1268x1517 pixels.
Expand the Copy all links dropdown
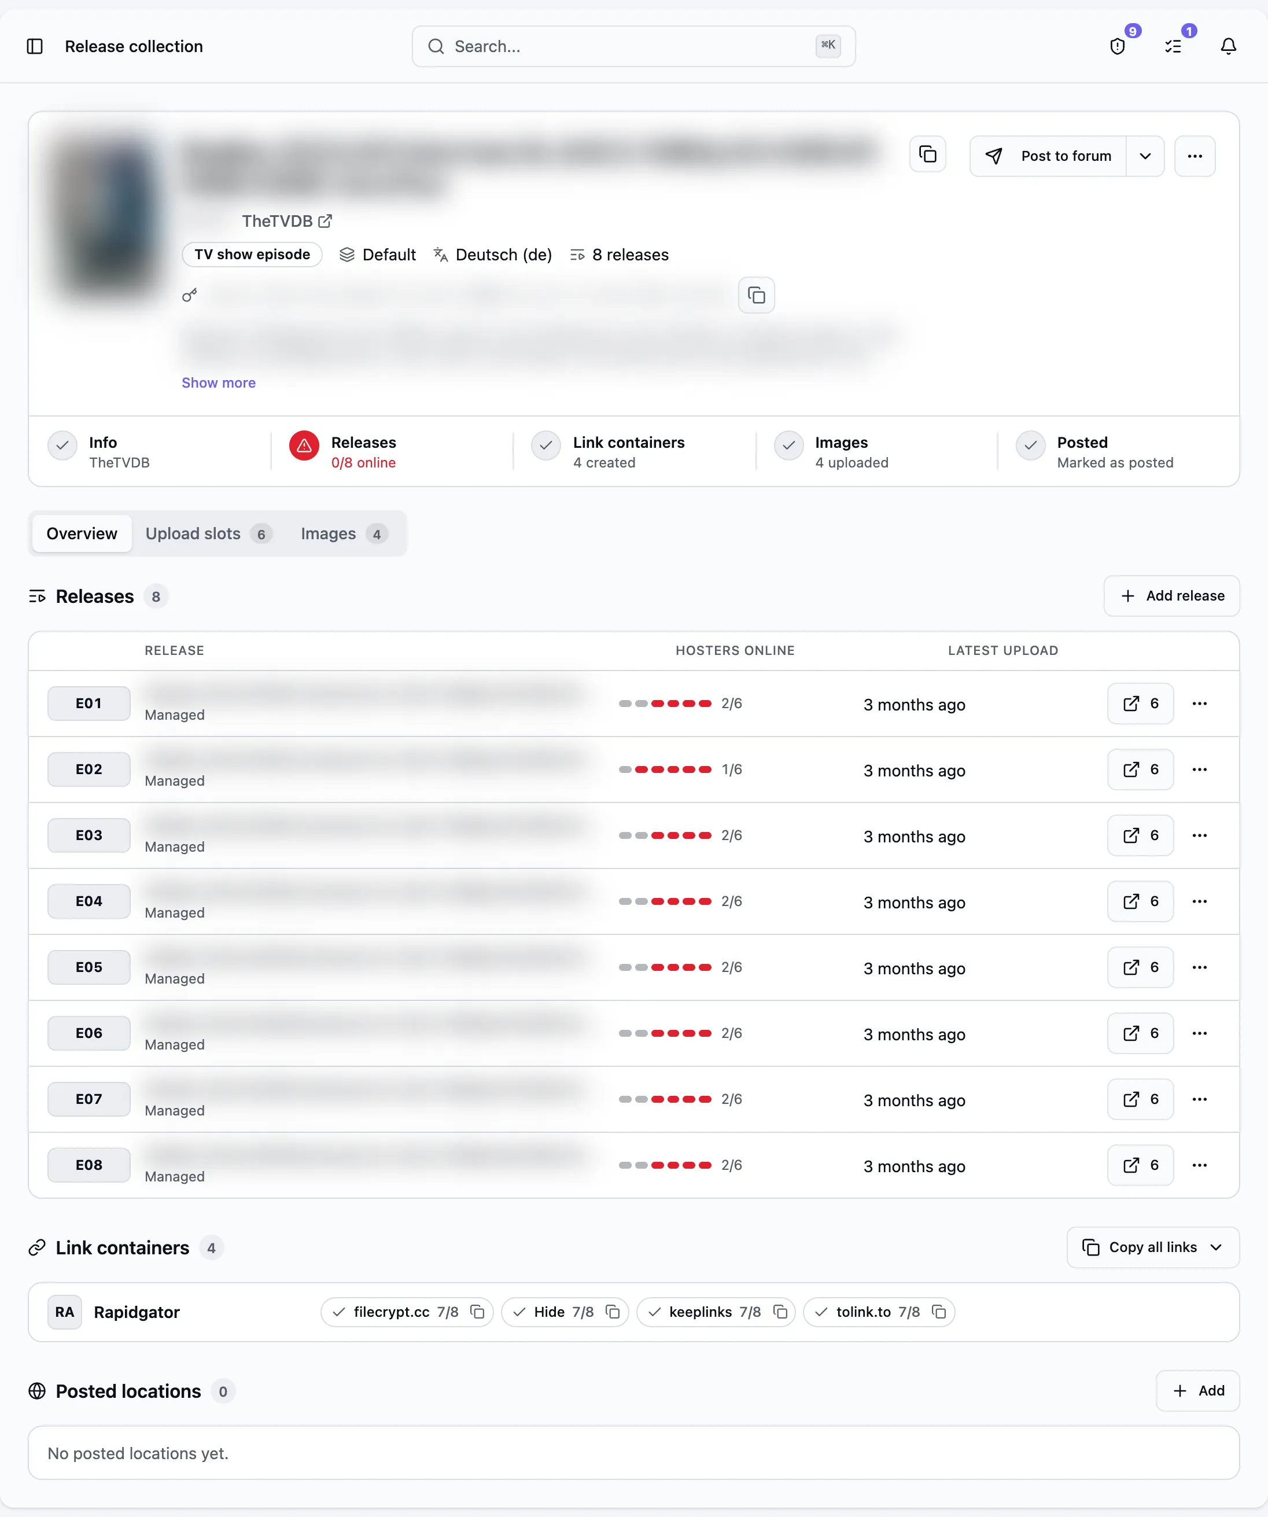[x=1152, y=1247]
